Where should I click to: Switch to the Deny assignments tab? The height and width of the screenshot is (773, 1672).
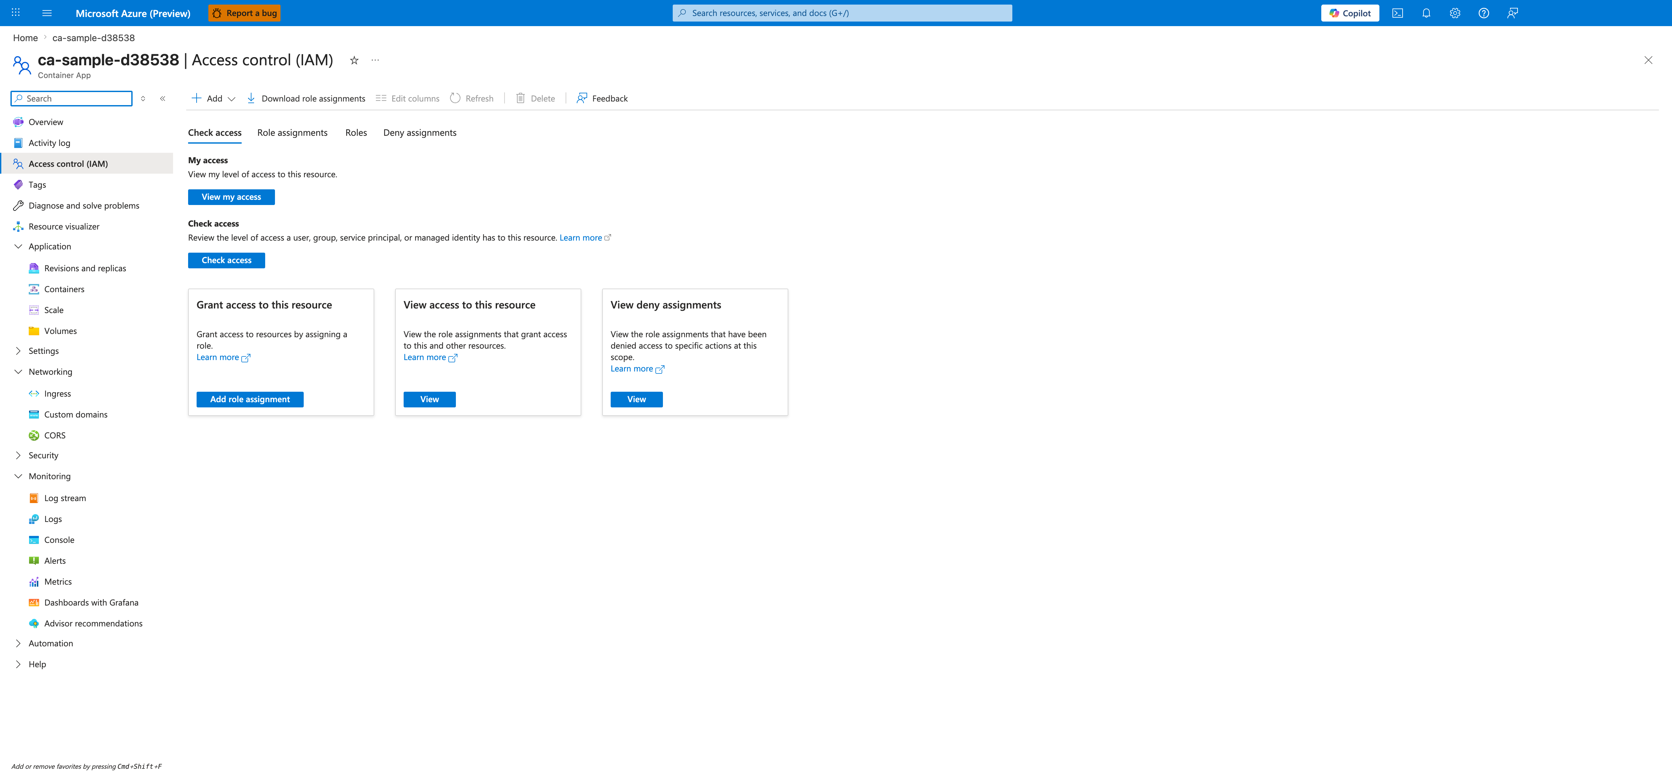pyautogui.click(x=420, y=133)
